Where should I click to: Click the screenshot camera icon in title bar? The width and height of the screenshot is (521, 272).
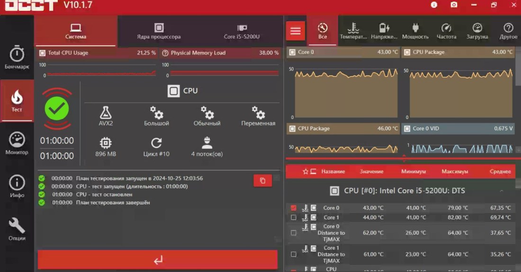[x=454, y=5]
